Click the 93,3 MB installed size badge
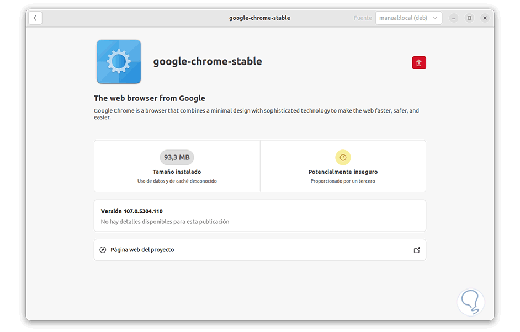 tap(177, 157)
